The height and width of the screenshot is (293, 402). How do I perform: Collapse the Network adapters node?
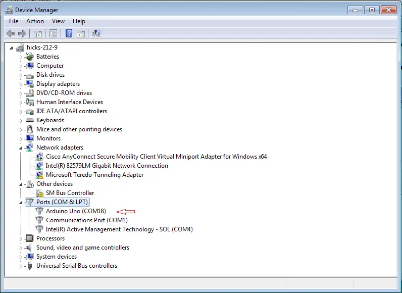(21, 148)
